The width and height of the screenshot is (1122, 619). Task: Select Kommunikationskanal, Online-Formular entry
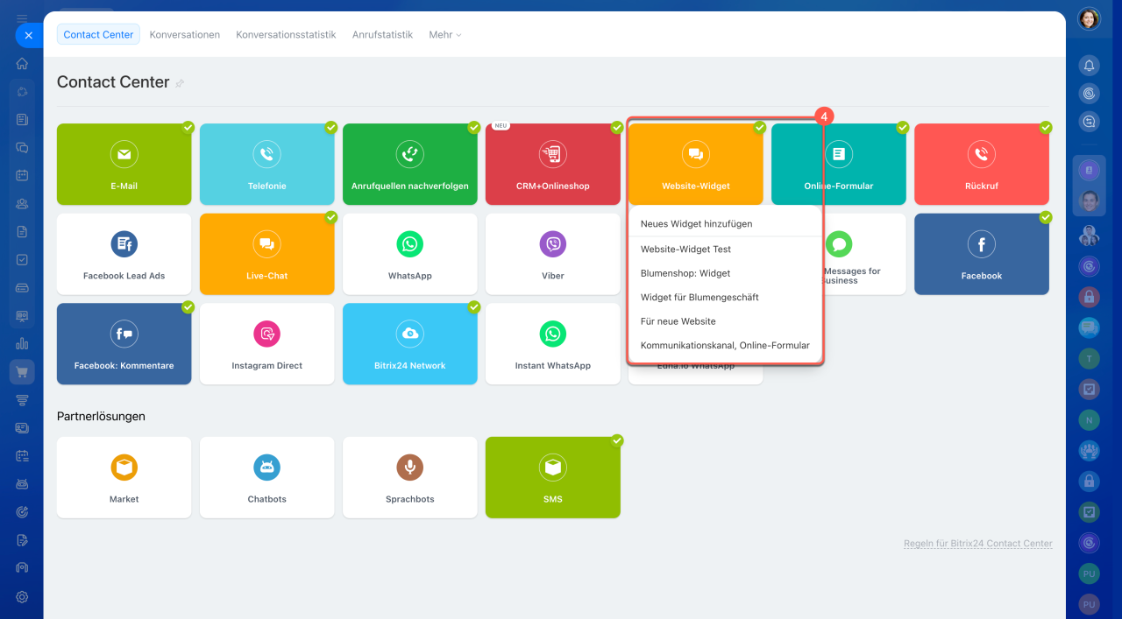click(x=725, y=345)
